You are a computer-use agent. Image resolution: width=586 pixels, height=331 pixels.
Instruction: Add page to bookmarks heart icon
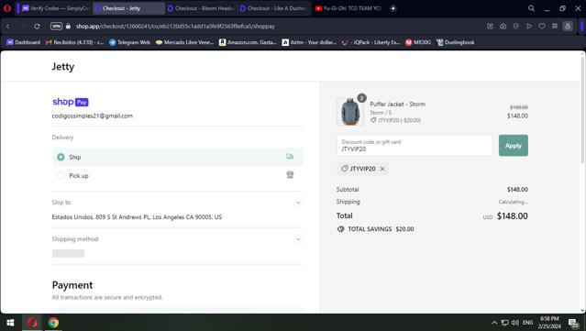pyautogui.click(x=542, y=27)
